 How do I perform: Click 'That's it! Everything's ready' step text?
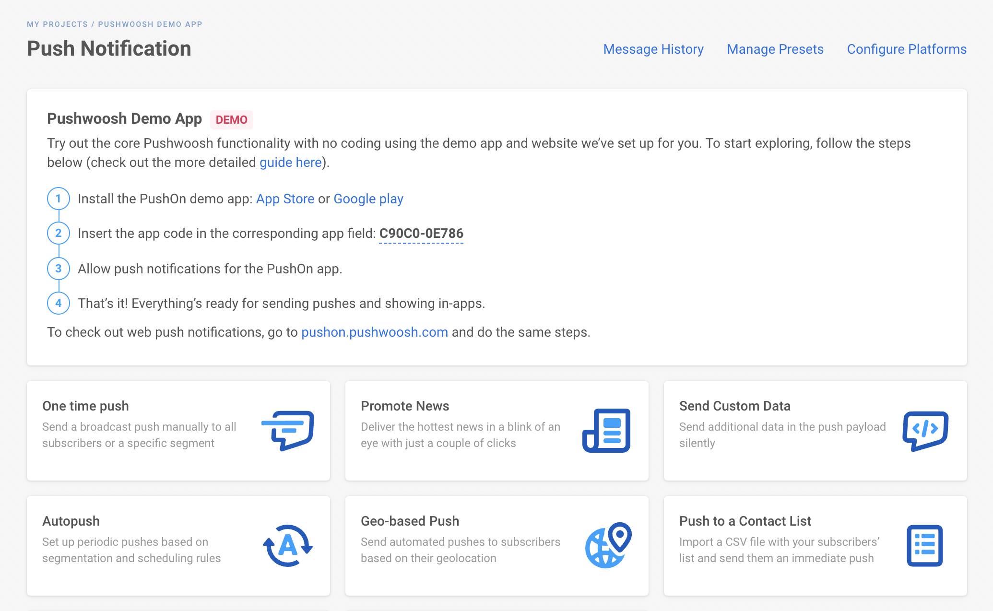click(x=282, y=303)
